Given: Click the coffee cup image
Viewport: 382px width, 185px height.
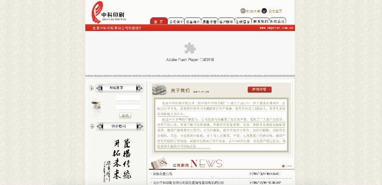Looking at the screenshot, I should point(96,105).
